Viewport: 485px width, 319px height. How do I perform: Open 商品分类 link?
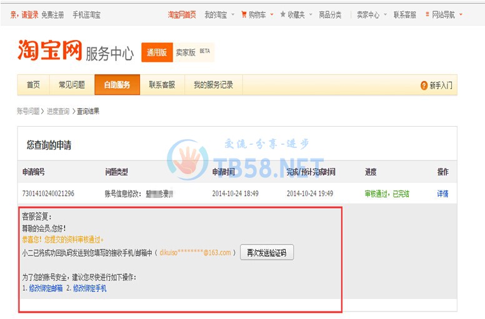(x=331, y=14)
